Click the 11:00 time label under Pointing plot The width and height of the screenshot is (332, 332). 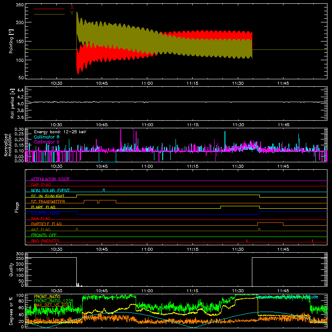pyautogui.click(x=147, y=83)
